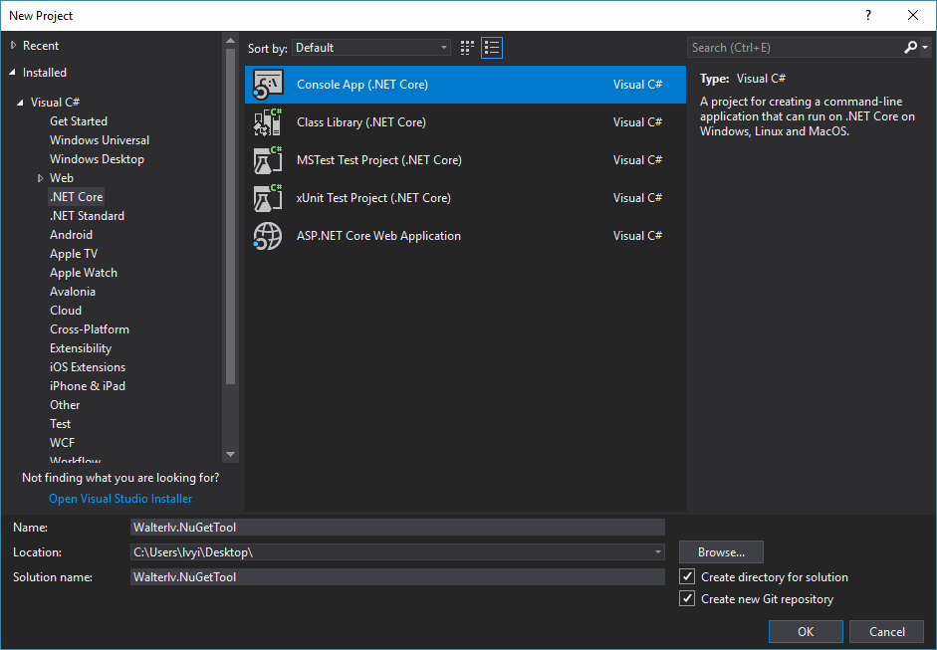Switch to medium icons list view
This screenshot has width=937, height=650.
(x=492, y=48)
